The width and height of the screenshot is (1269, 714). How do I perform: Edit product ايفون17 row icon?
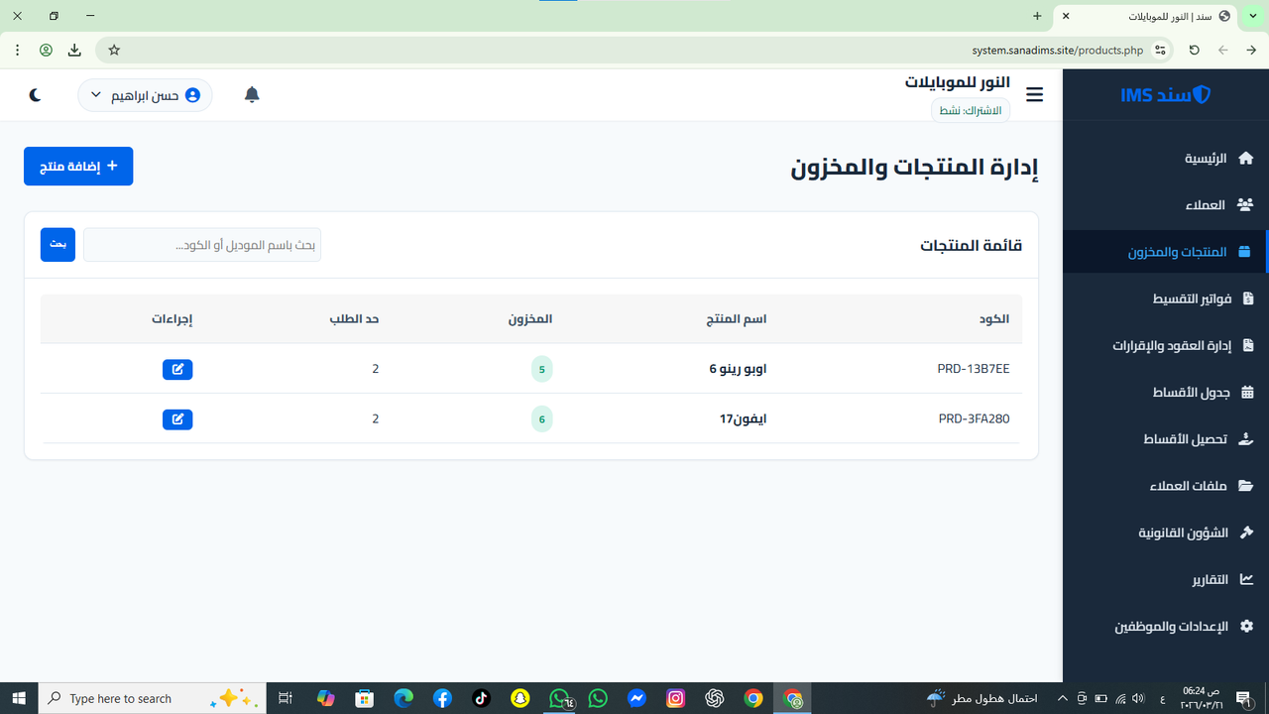coord(177,418)
